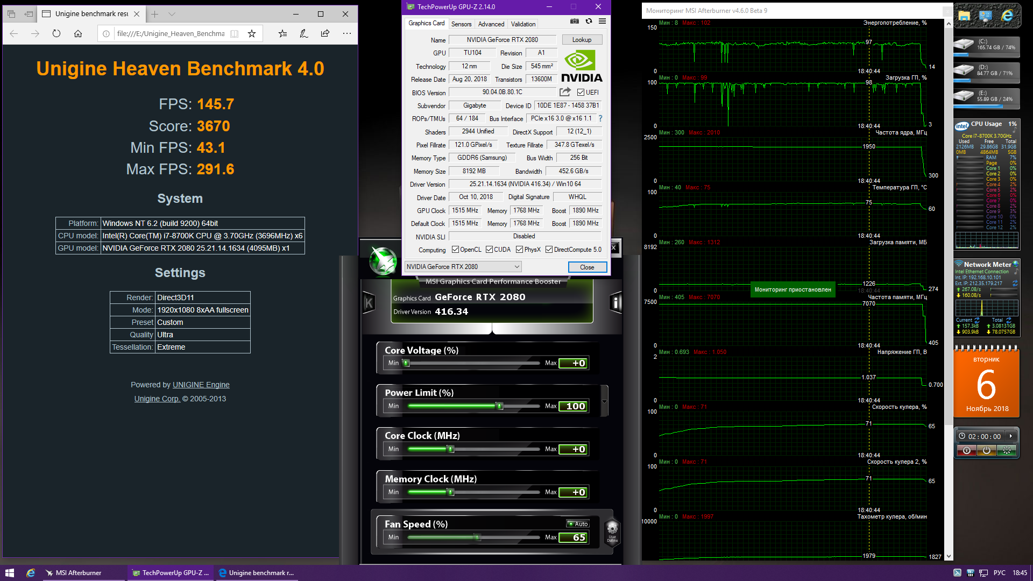Expand the Power Limit side arrow

coord(604,401)
